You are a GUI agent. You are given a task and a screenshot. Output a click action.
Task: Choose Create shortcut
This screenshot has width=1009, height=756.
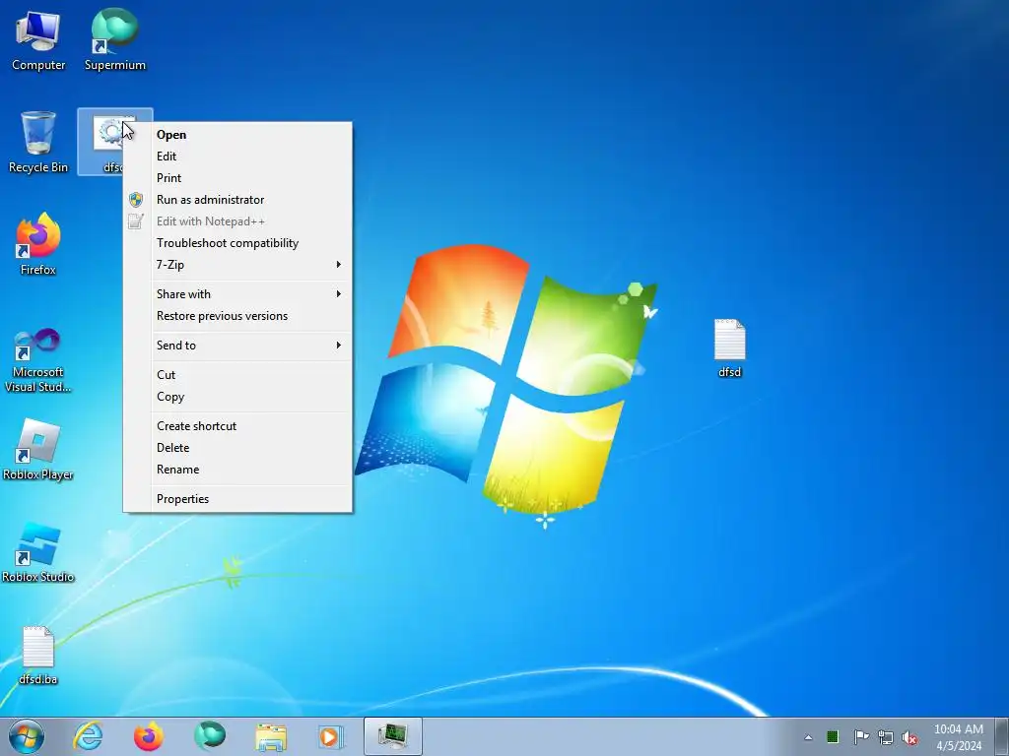pos(237,426)
